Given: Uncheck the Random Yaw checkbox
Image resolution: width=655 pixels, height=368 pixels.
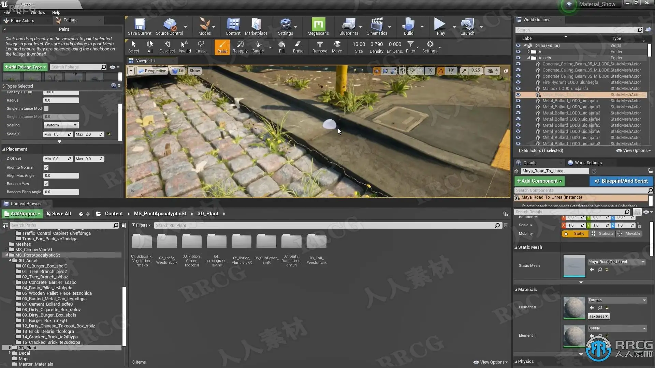Looking at the screenshot, I should coord(46,184).
